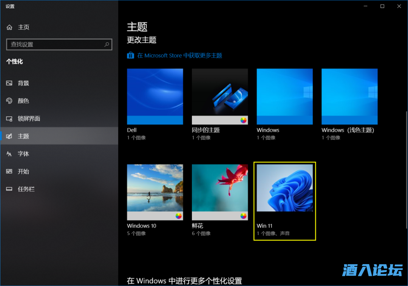408x286 pixels.
Task: Click the 锁屏界面 lock screen icon
Action: pyautogui.click(x=9, y=119)
